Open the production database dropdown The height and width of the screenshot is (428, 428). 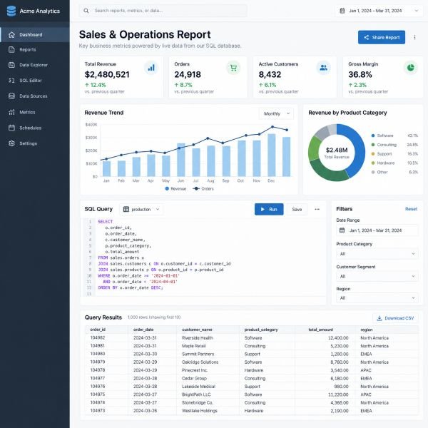[x=141, y=209]
